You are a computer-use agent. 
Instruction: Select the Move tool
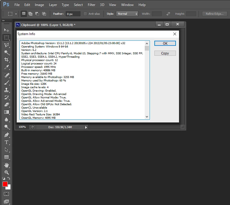point(7,30)
